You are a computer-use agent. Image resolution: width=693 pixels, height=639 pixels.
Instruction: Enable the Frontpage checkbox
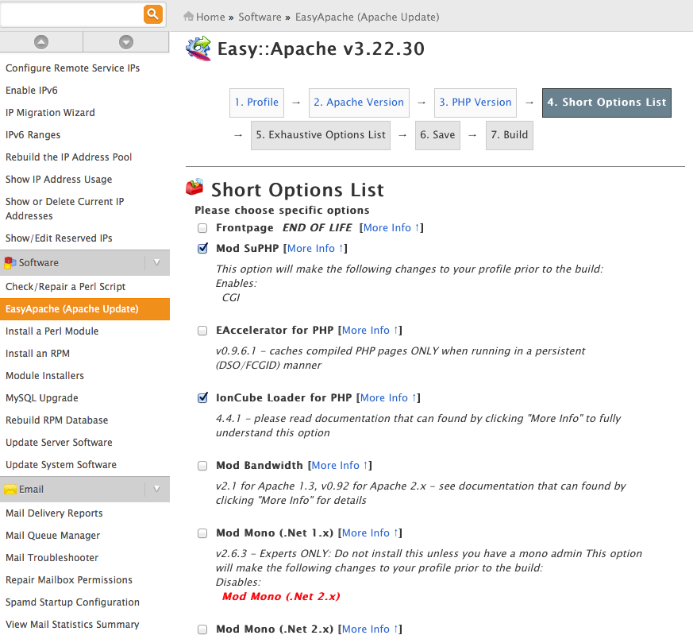click(x=202, y=228)
